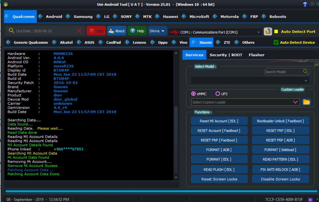
Task: Click the refresh arrow icon in status bar
Action: (317, 199)
